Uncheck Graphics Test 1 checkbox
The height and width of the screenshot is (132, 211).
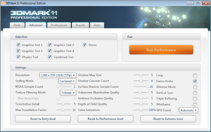point(18,45)
